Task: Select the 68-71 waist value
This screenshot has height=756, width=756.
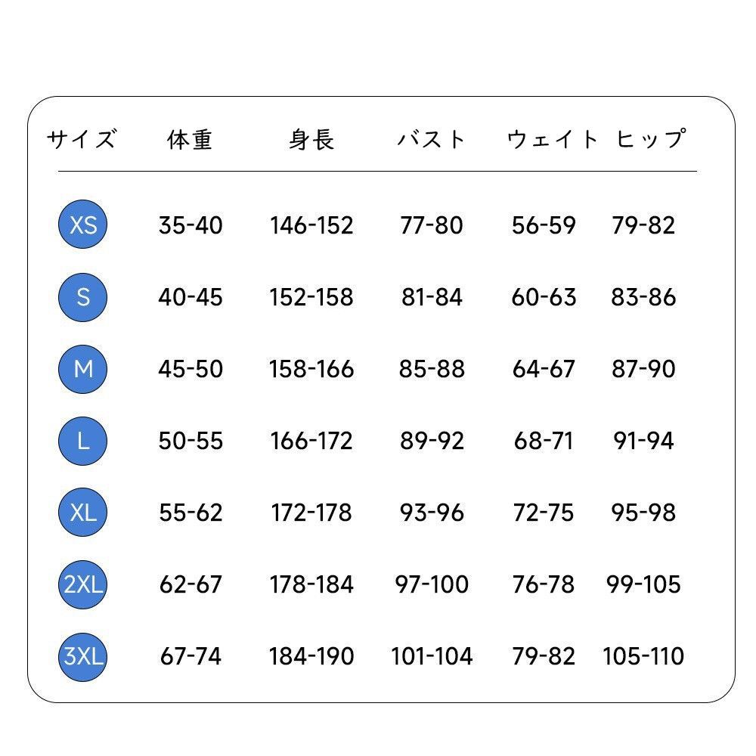Action: point(544,441)
